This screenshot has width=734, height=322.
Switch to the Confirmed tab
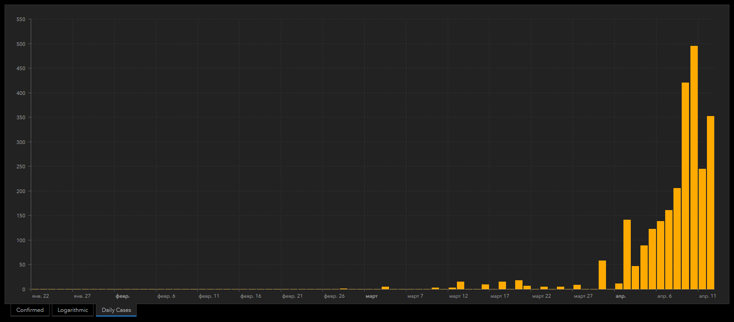30,310
